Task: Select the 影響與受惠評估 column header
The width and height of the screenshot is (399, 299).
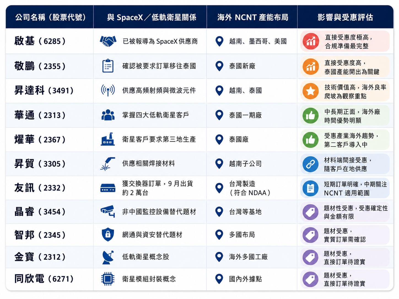Action: pos(345,17)
